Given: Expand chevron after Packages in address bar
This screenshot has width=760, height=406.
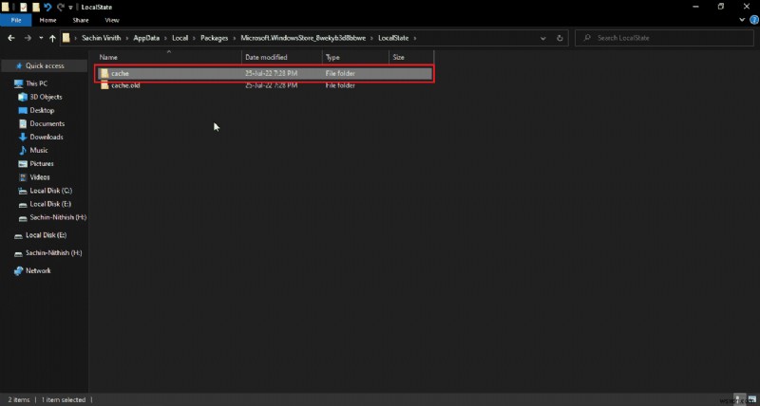Looking at the screenshot, I should click(234, 38).
